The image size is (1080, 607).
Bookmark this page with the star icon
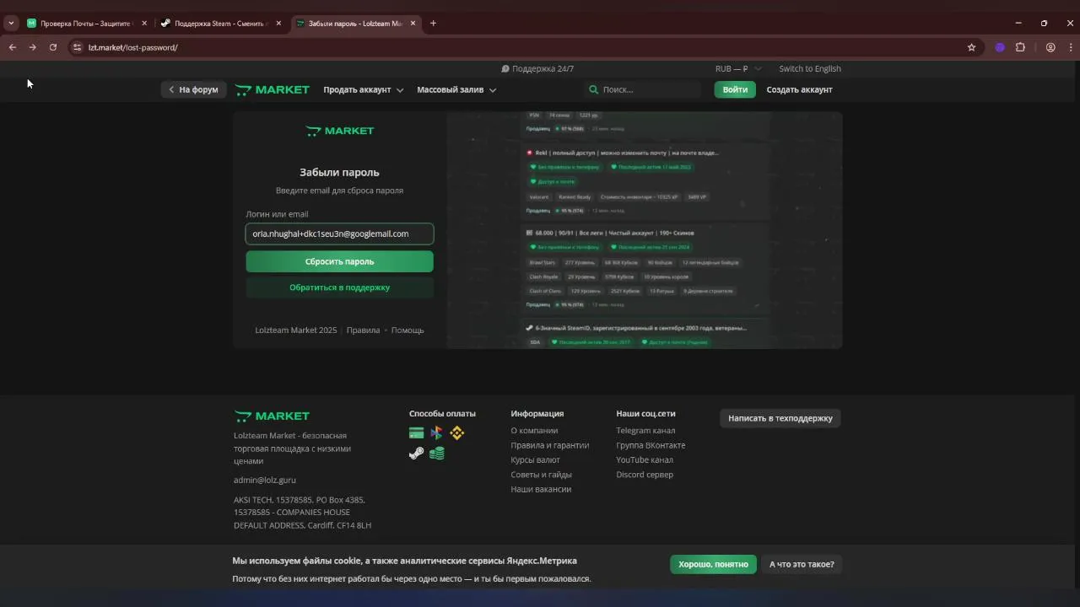point(971,47)
